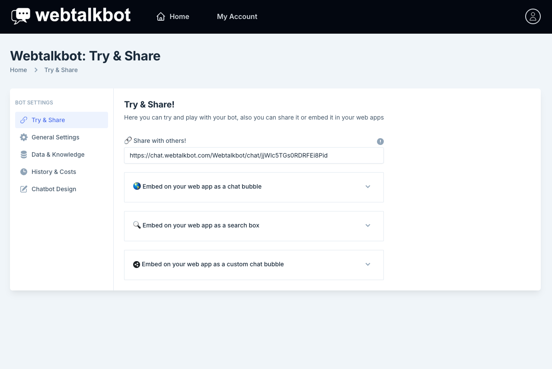
Task: Expand the search box embed section
Action: [x=368, y=226]
